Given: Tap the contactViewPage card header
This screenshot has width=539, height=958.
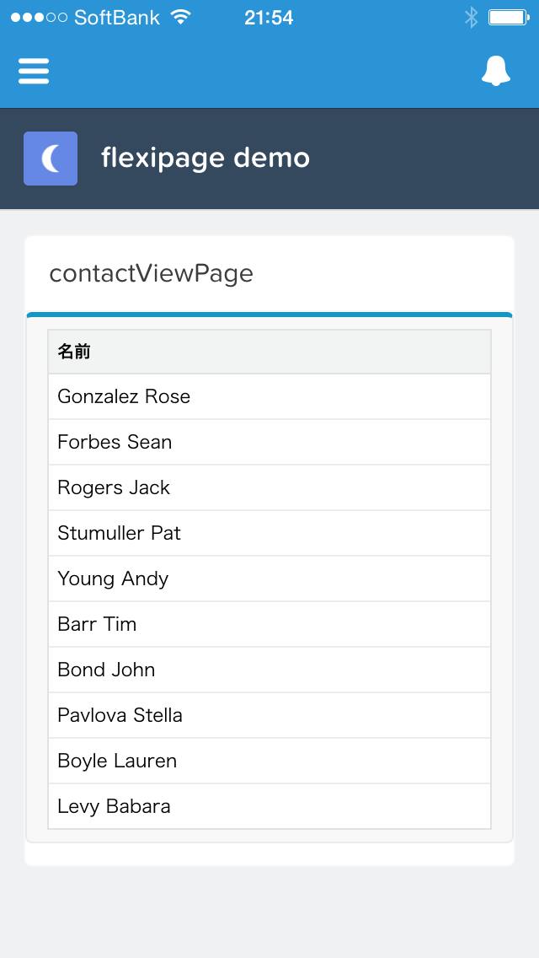Looking at the screenshot, I should [152, 273].
